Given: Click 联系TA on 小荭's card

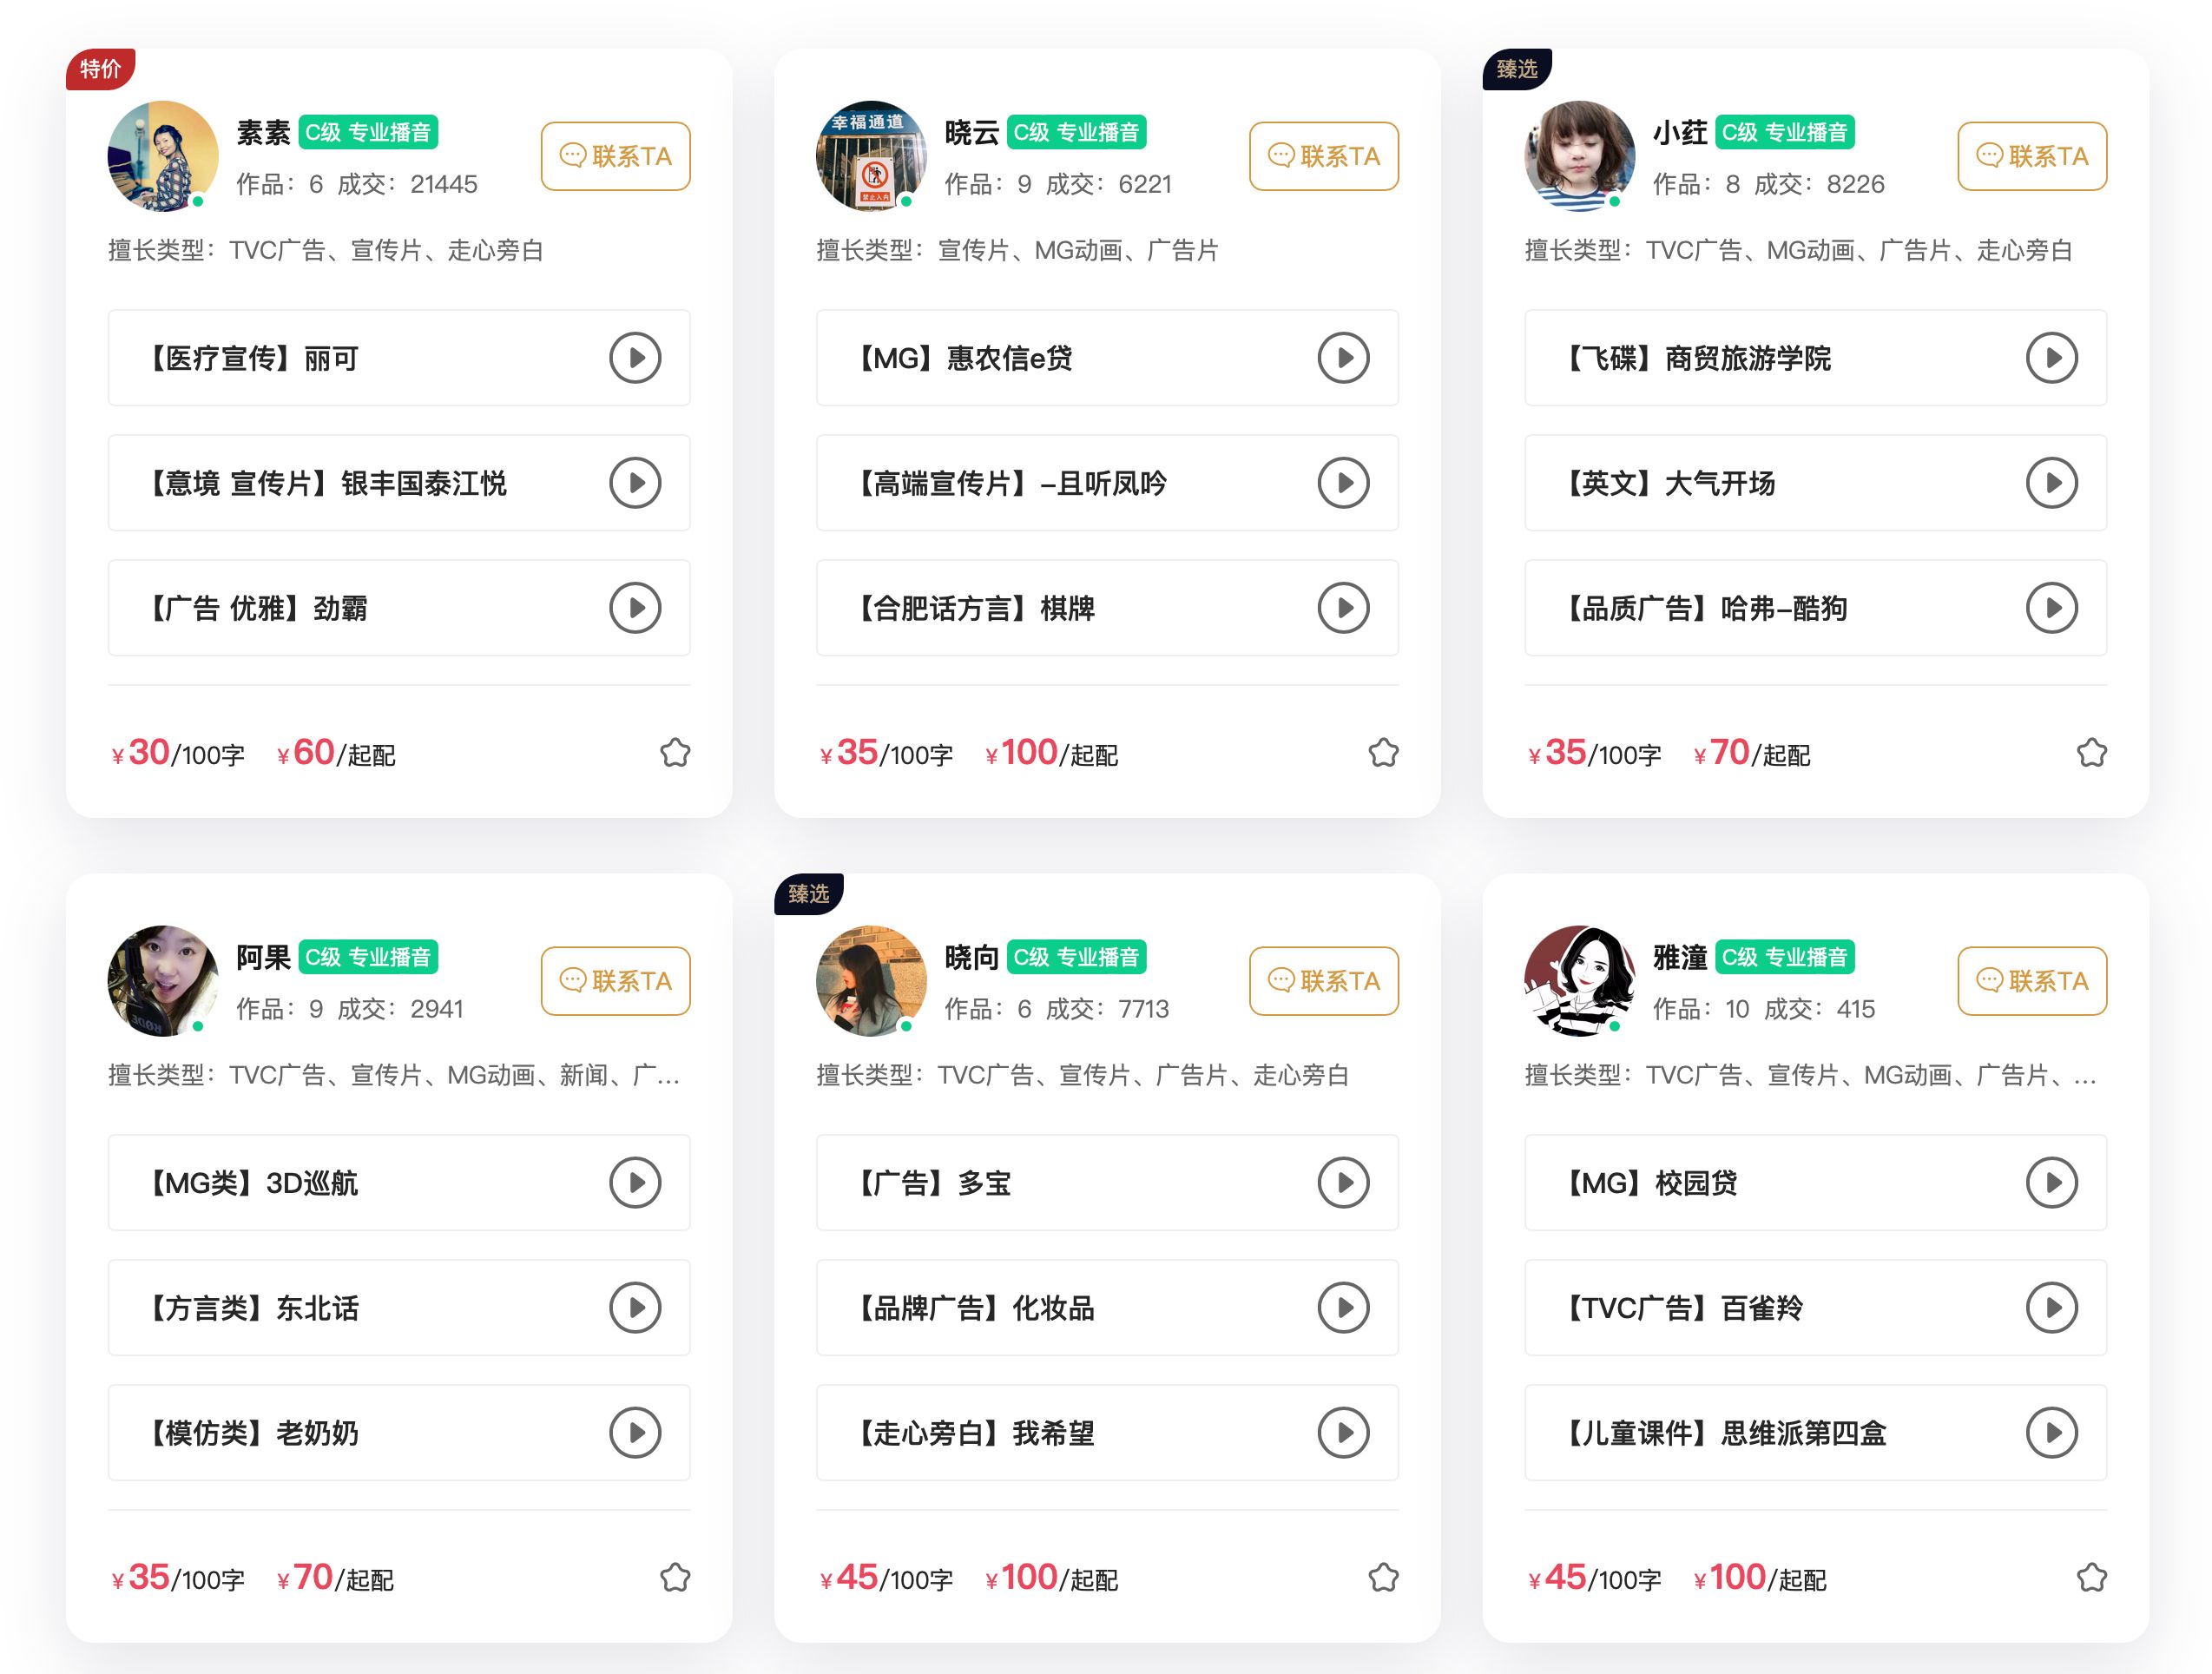Looking at the screenshot, I should click(x=2032, y=156).
